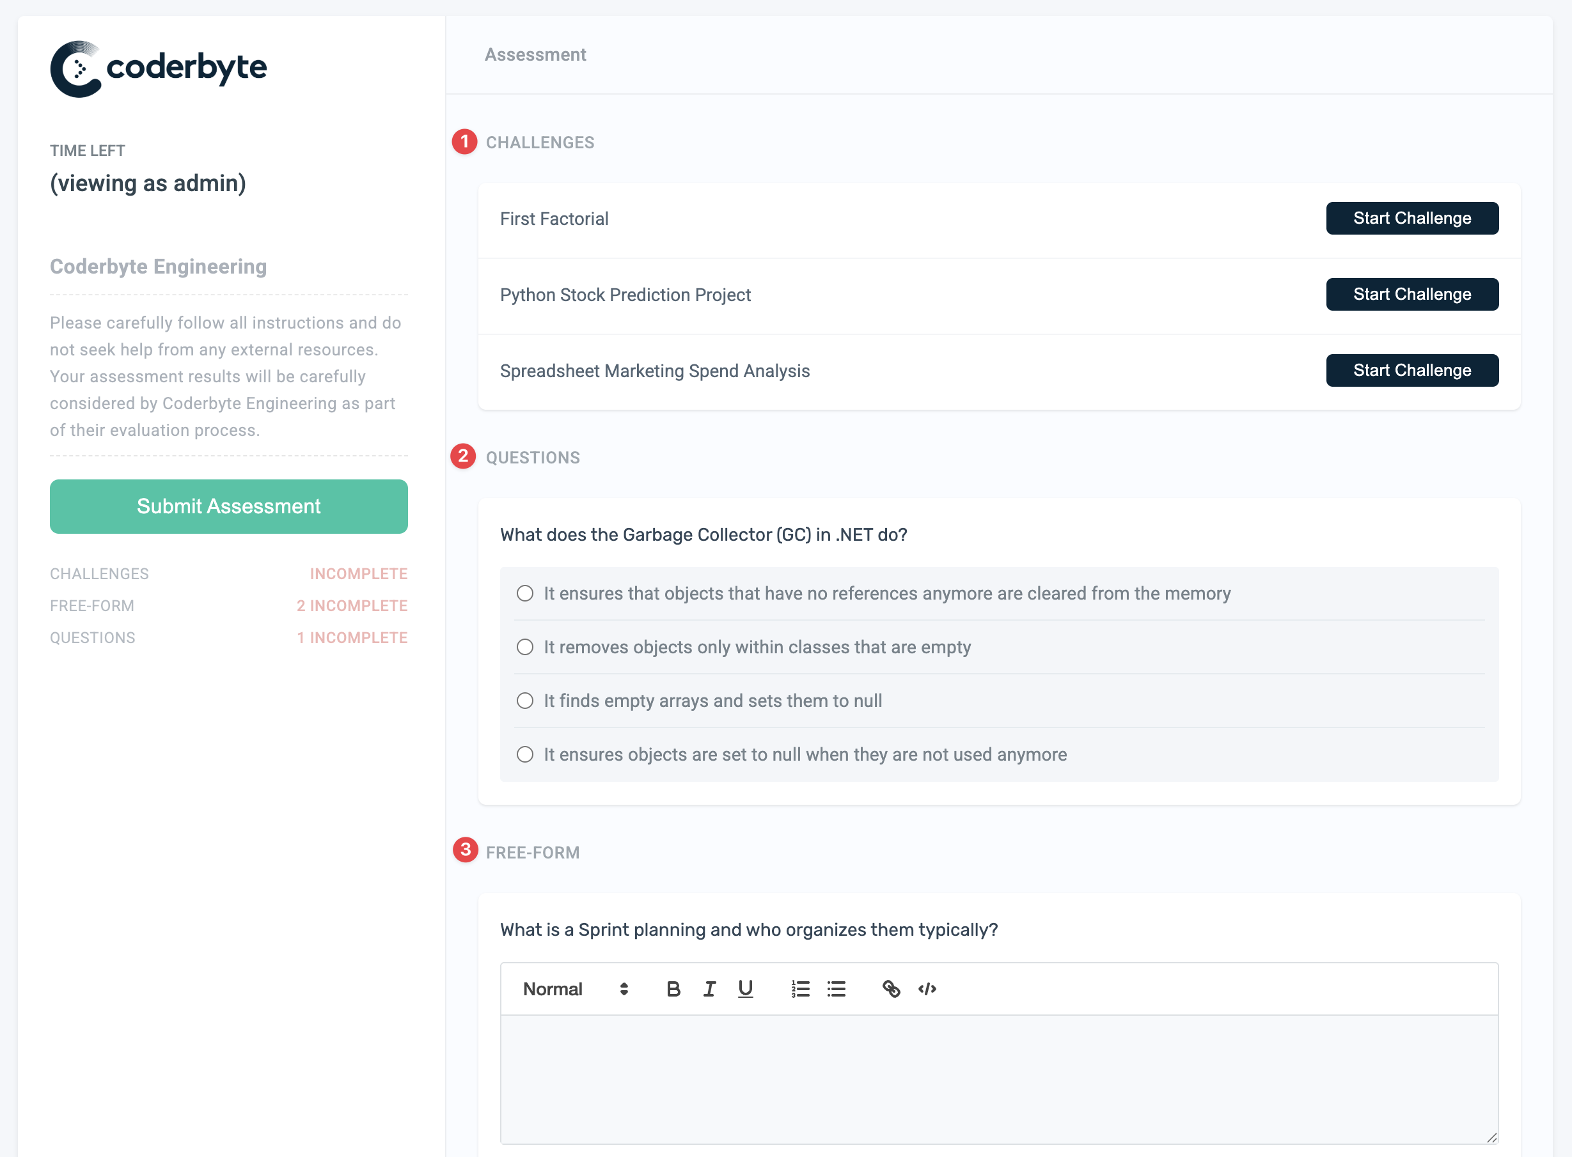
Task: Select the removes objects within empty classes answer
Action: pyautogui.click(x=526, y=647)
